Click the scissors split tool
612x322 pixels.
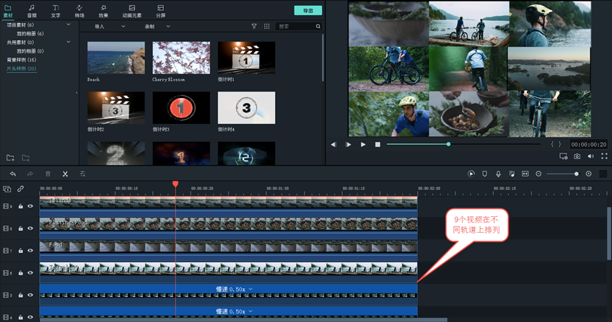click(65, 174)
